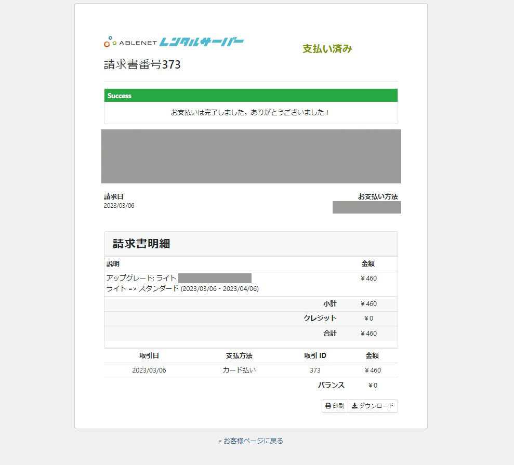Click the 支払い済み paid status label
Screen dimensions: 514x465
tap(327, 49)
